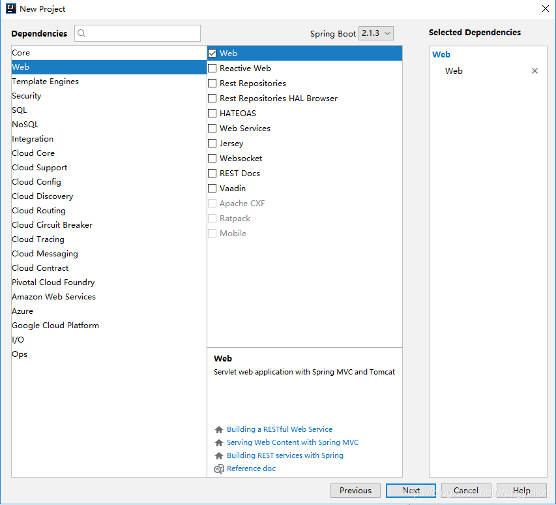Close the New Project dialog
The image size is (556, 505).
(546, 8)
